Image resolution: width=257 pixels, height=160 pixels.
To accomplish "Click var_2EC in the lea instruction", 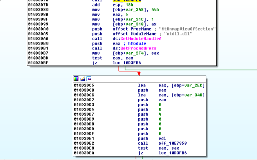I will (x=193, y=85).
